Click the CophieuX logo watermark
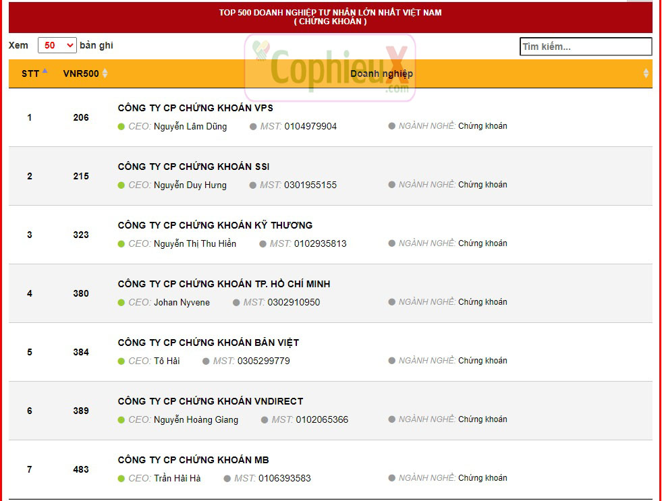The image size is (662, 501). pyautogui.click(x=330, y=68)
